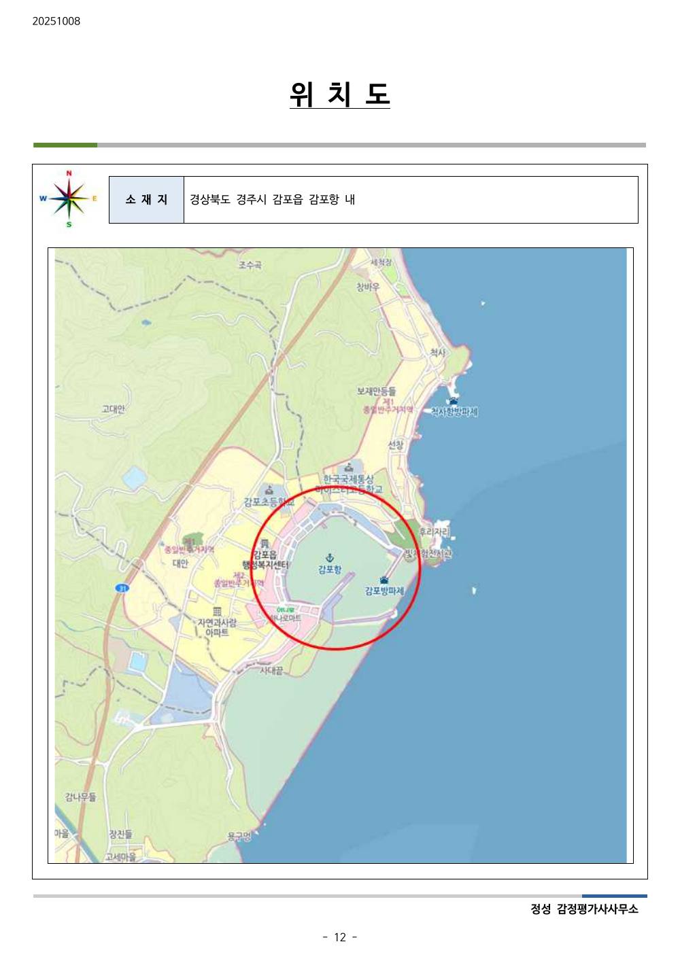Click the route 31 highway shield
The width and height of the screenshot is (680, 961).
122,588
